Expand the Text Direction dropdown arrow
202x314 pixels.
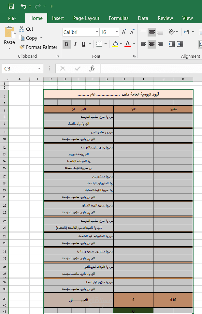coord(193,32)
